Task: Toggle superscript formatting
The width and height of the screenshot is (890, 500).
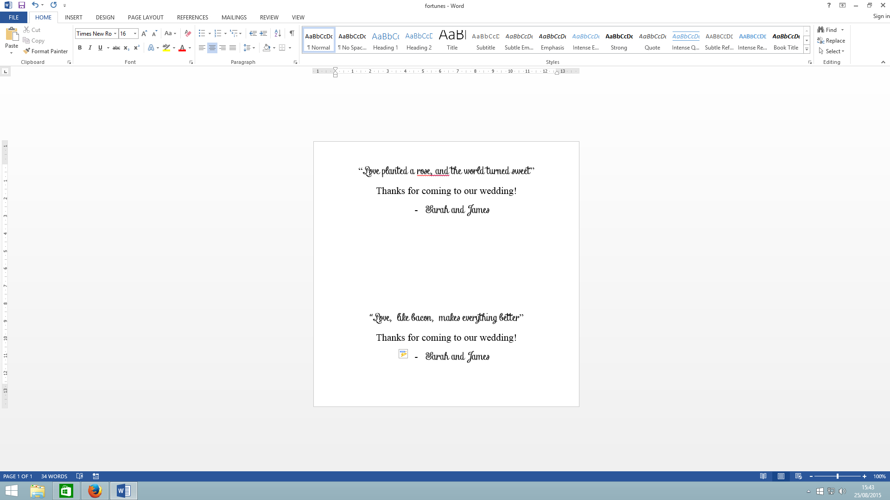Action: click(137, 48)
